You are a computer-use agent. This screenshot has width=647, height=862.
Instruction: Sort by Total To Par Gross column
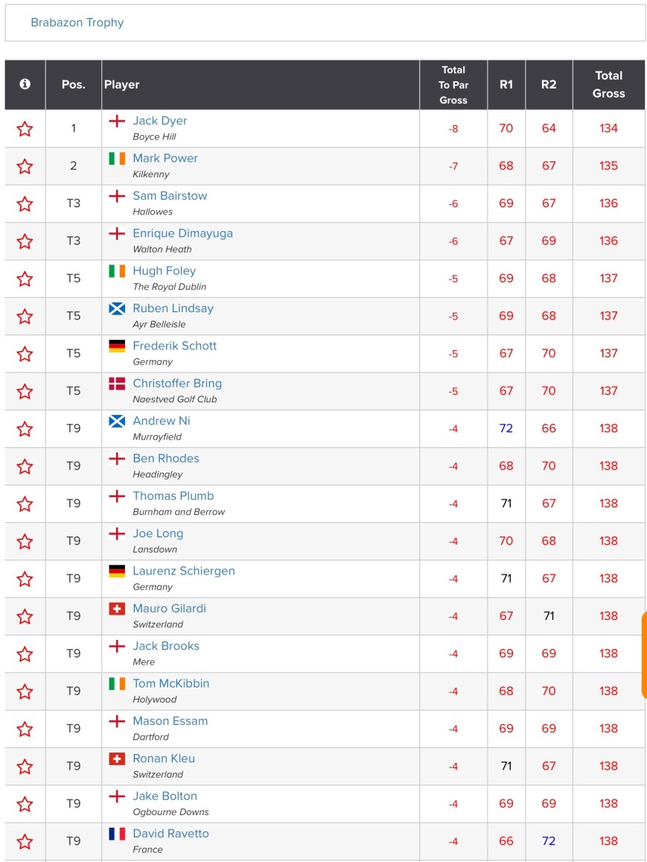pyautogui.click(x=453, y=85)
